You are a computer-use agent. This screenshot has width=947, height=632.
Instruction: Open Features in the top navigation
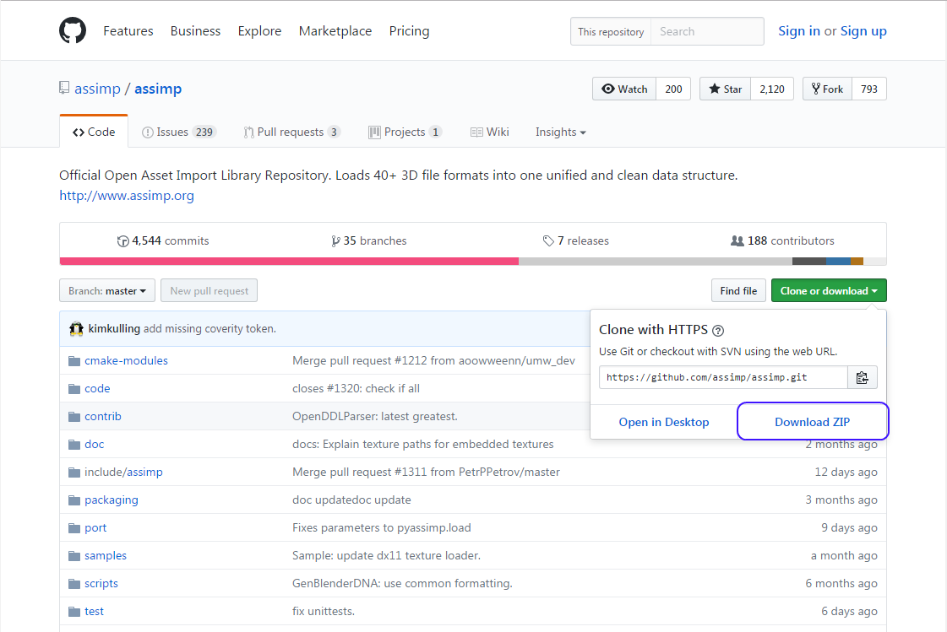pos(128,30)
